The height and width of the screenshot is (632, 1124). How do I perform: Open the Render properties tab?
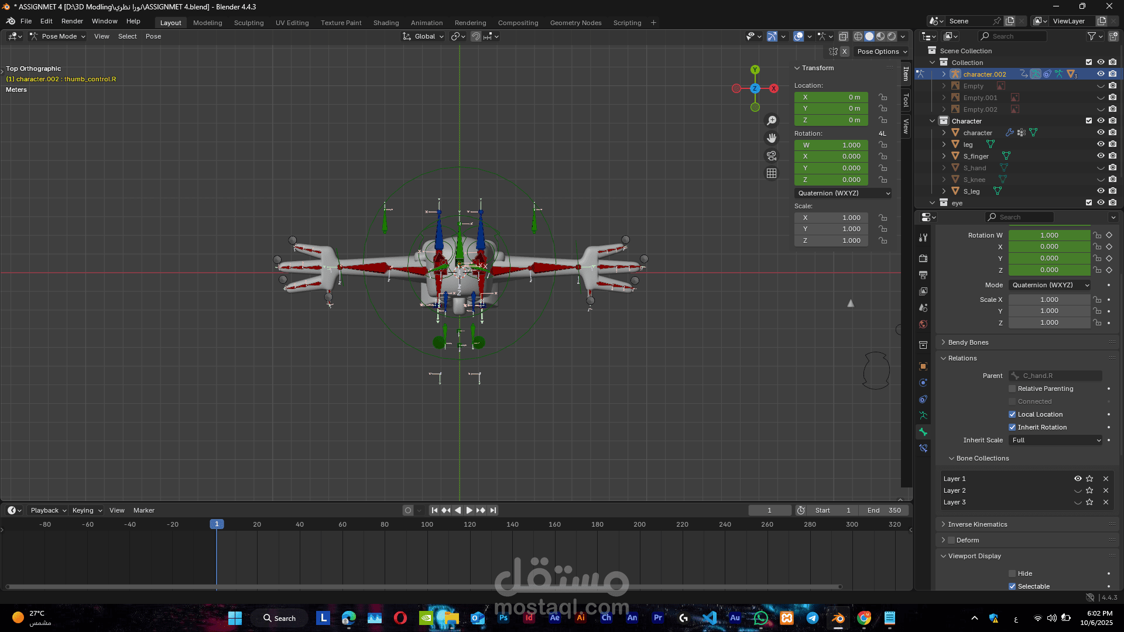[923, 258]
